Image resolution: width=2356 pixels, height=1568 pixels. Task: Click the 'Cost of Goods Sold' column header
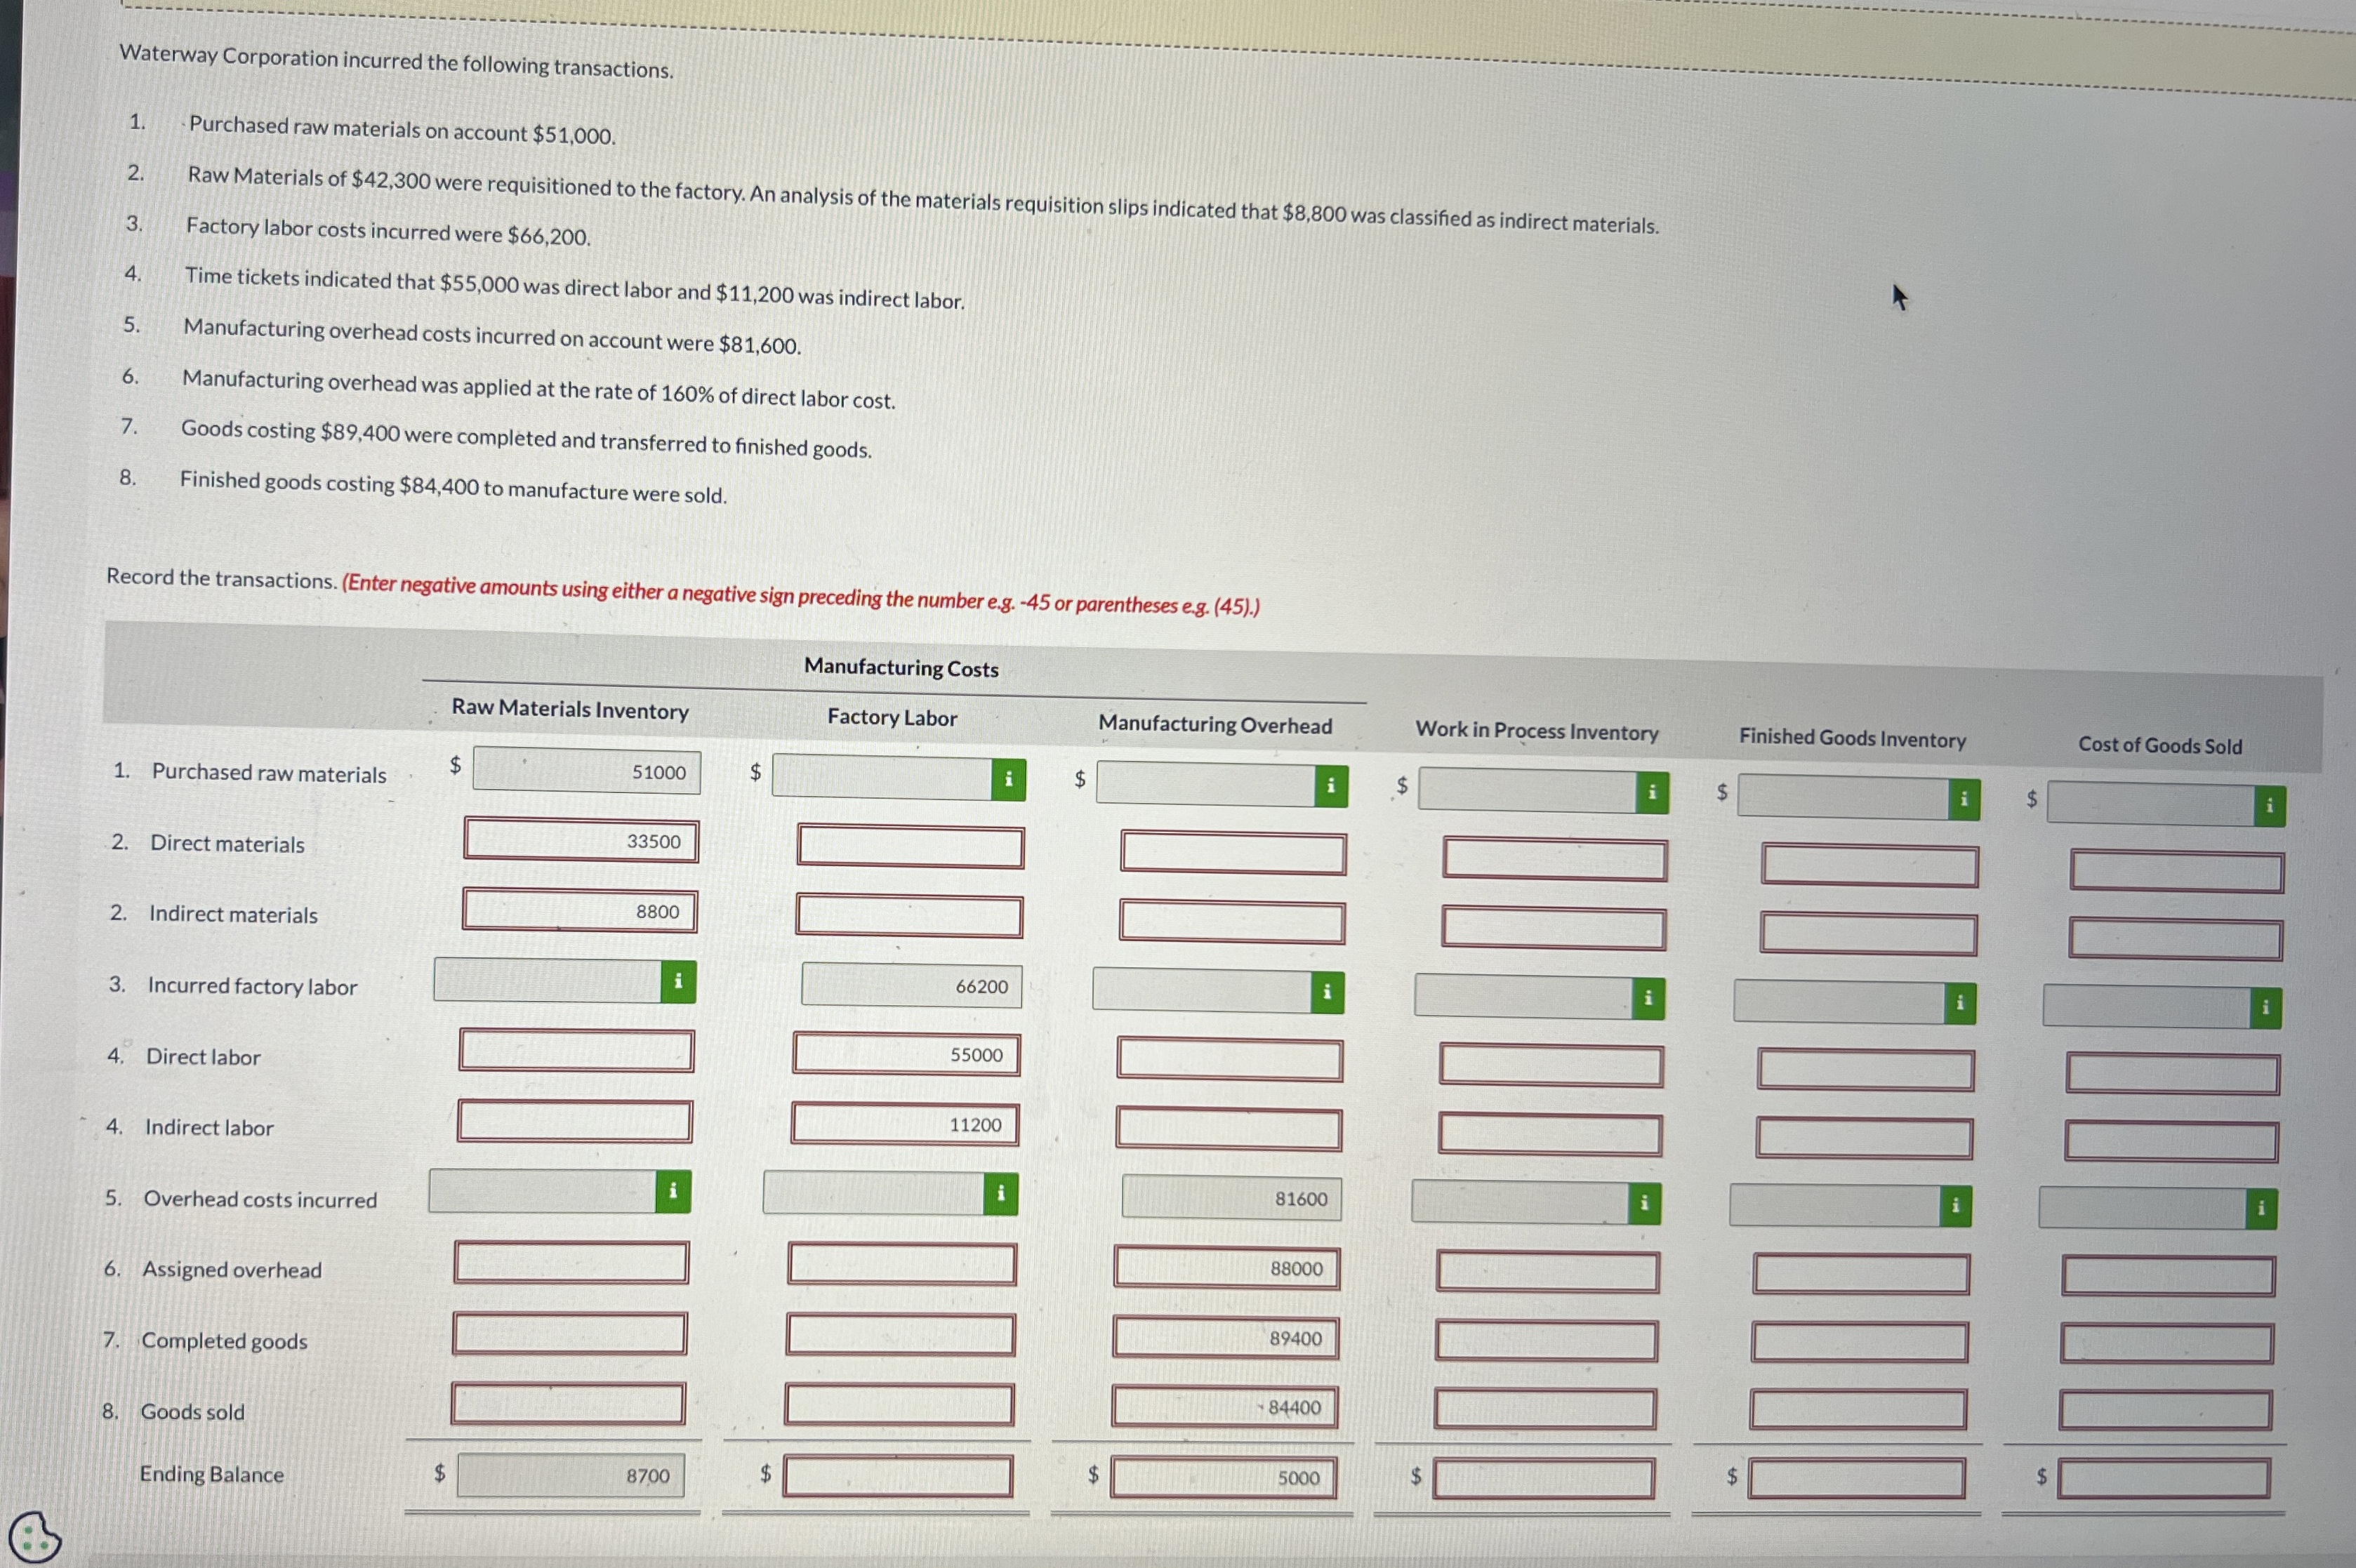pos(2160,745)
